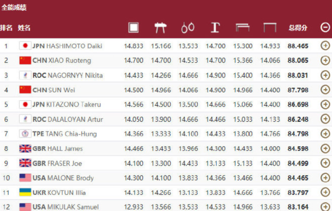Click the horizontal bar apparatus icon
Viewport: 332px width, 211px height.
pyautogui.click(x=269, y=27)
